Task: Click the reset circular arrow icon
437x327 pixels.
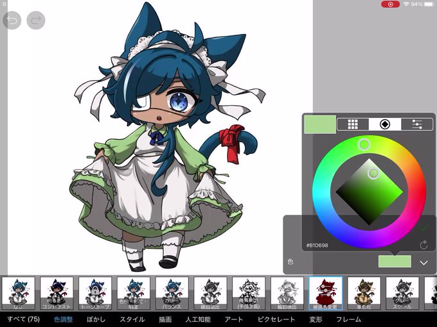Action: pos(424,245)
